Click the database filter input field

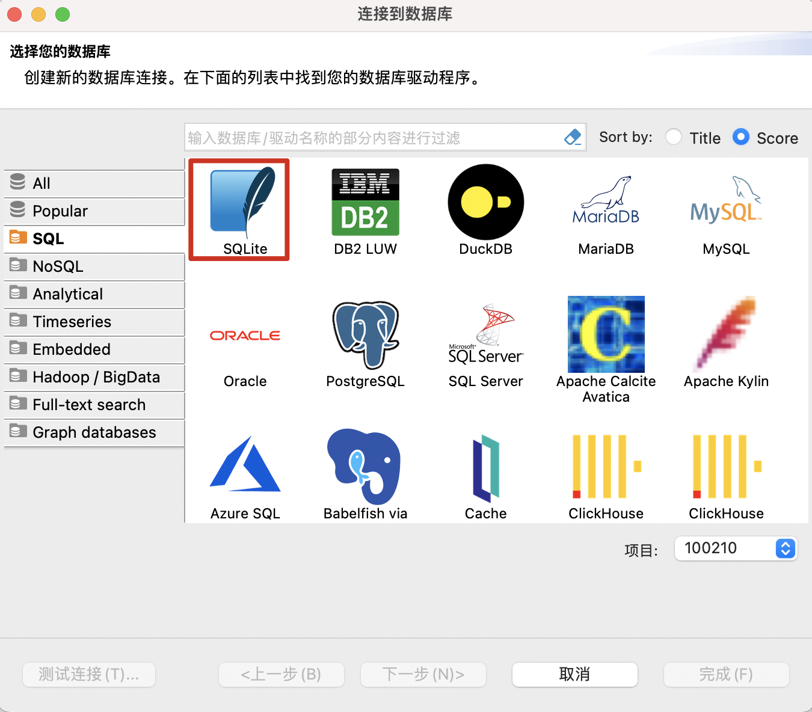(373, 137)
